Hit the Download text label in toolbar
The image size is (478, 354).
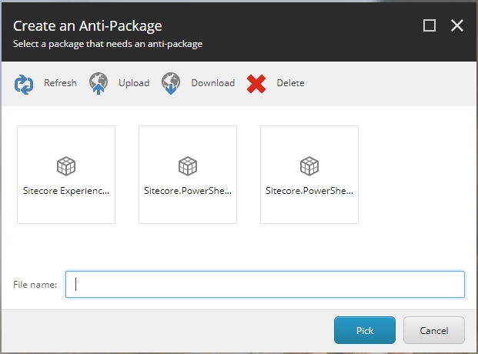coord(212,83)
